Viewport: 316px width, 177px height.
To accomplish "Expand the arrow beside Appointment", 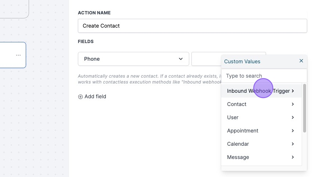I will click(x=293, y=131).
